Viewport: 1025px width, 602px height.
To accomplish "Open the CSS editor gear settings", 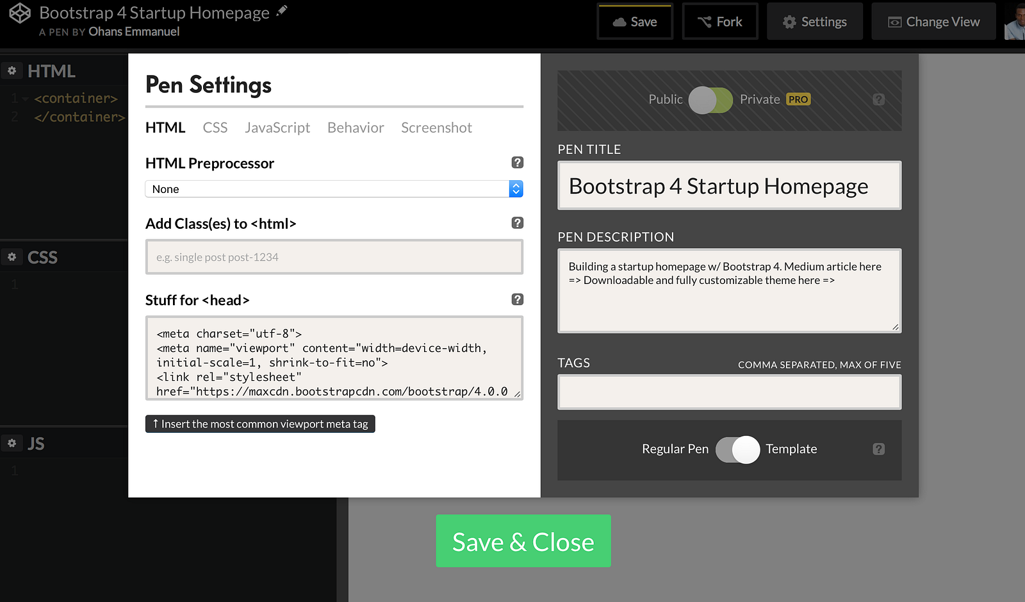I will point(12,257).
